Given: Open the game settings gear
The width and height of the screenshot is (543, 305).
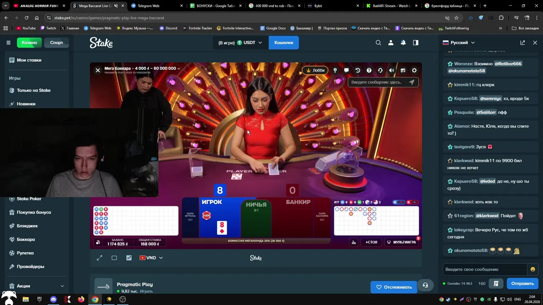Looking at the screenshot, I should (x=414, y=70).
